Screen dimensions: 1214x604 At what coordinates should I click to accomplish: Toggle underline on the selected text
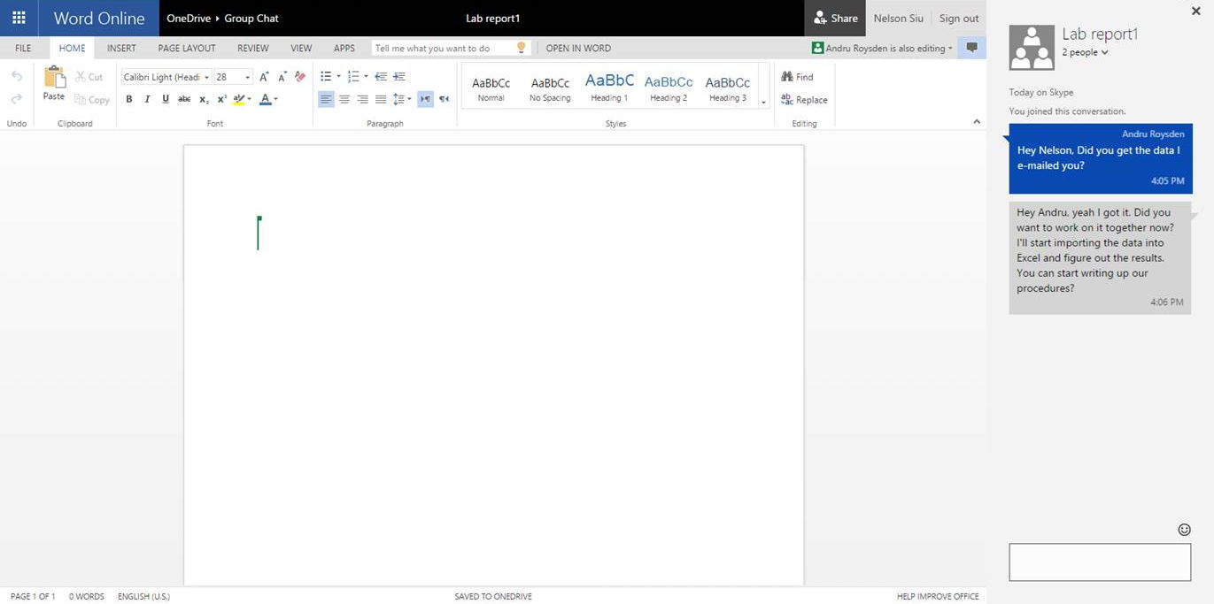[x=165, y=99]
